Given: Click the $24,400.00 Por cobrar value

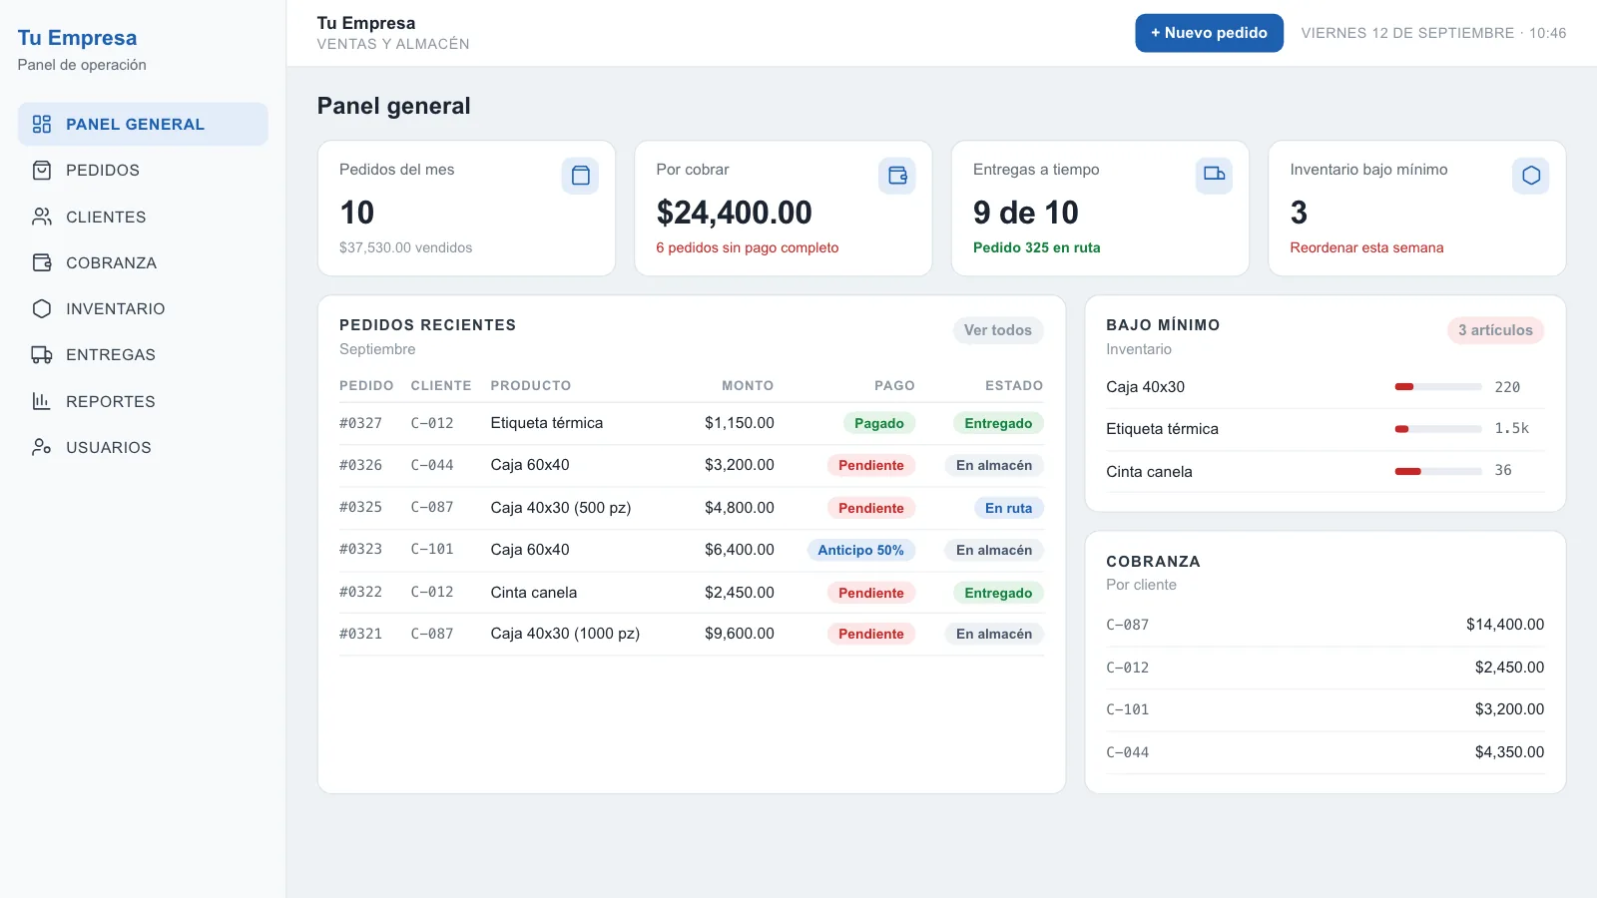Looking at the screenshot, I should coord(735,213).
